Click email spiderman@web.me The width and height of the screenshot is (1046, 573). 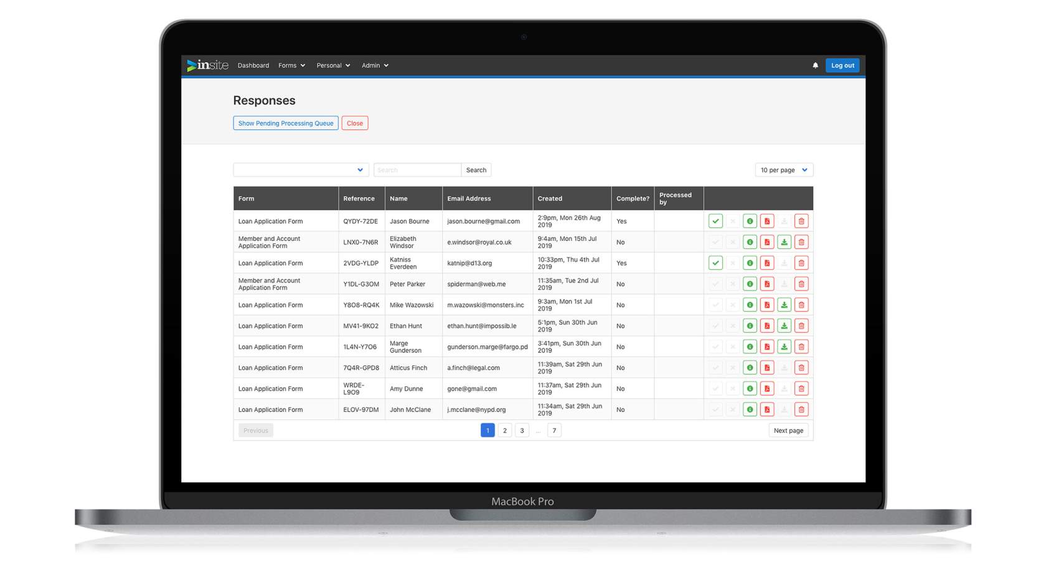click(x=476, y=284)
